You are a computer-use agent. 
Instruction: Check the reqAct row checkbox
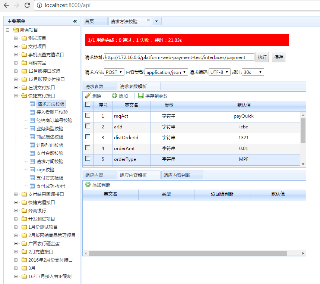coord(88,115)
